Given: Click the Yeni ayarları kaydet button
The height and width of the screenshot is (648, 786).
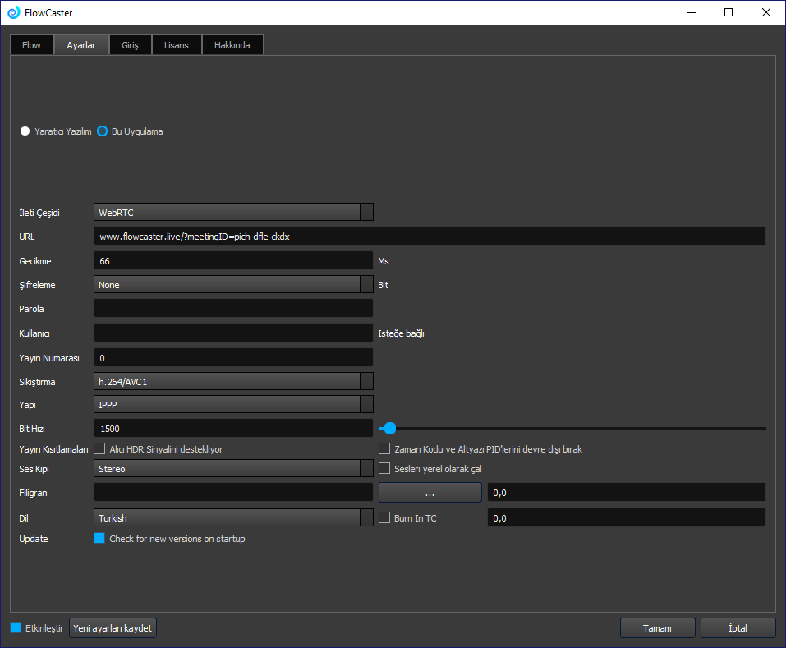Looking at the screenshot, I should pos(113,628).
